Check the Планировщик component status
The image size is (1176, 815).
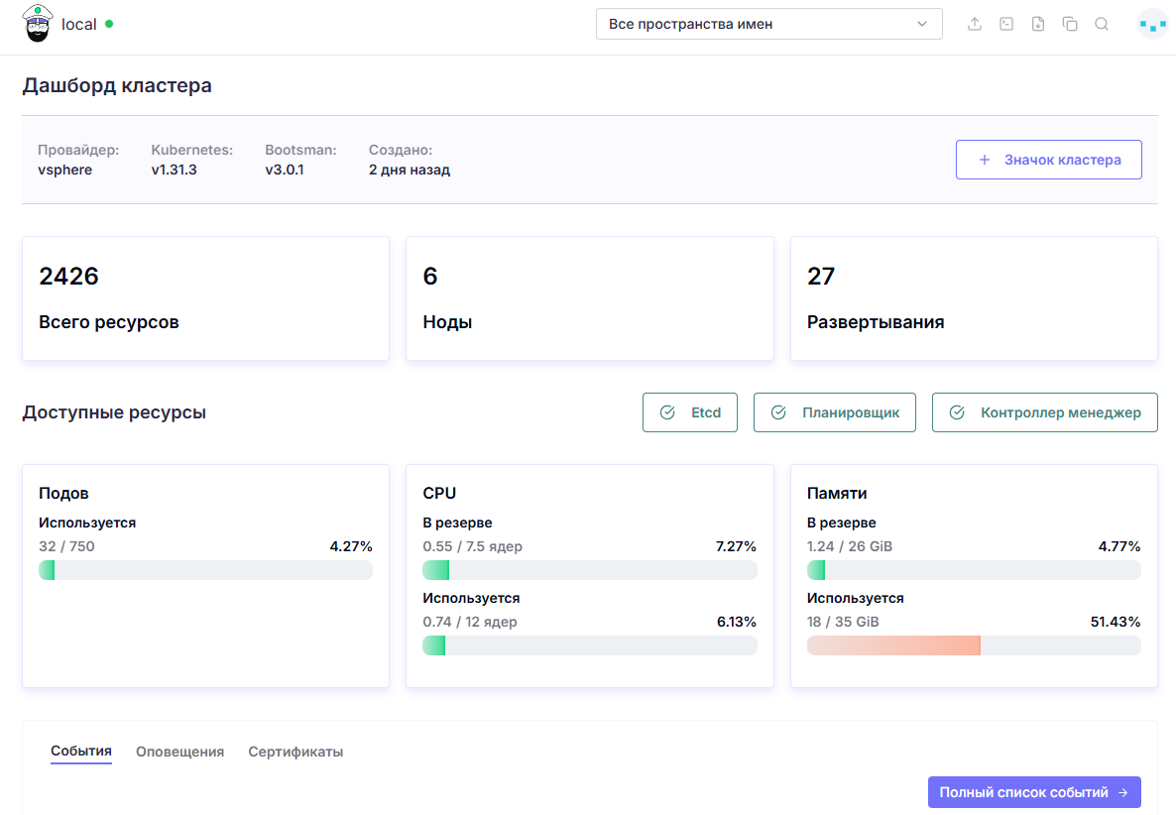835,412
